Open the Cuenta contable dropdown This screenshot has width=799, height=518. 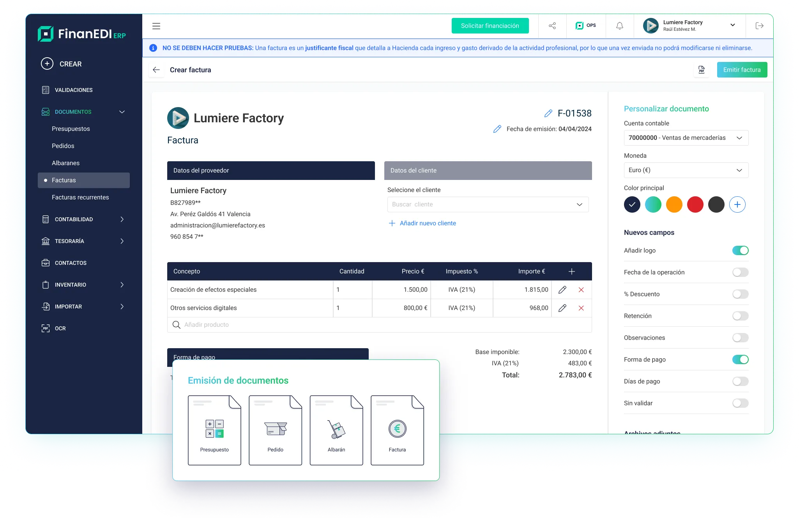point(686,138)
